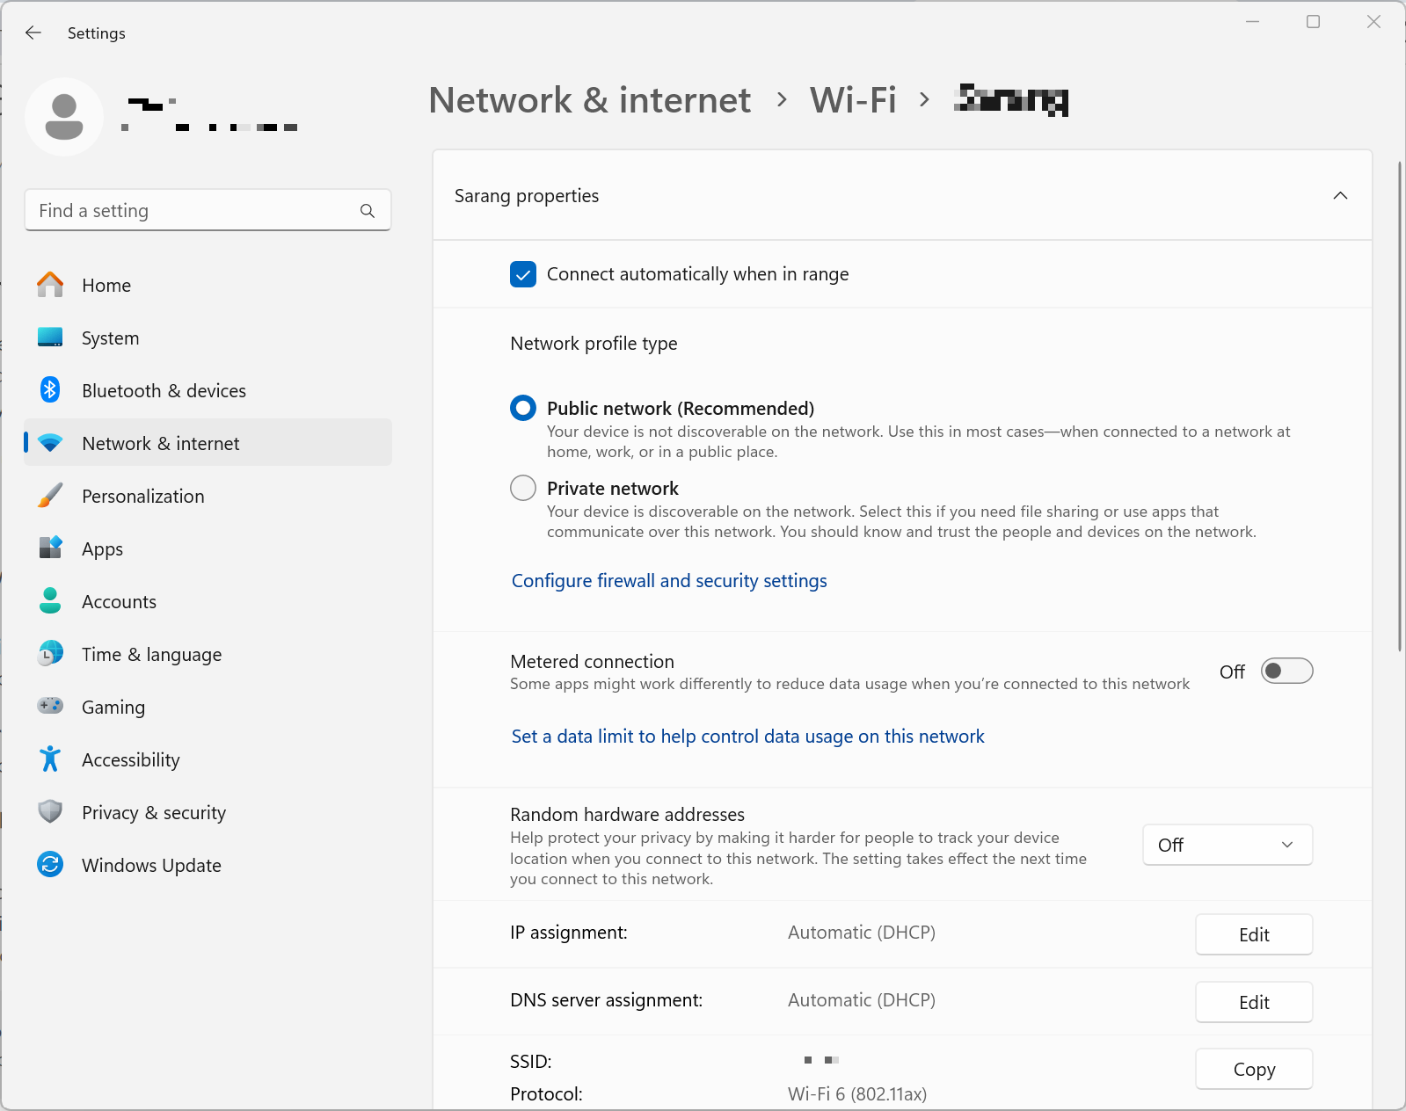Click the Gaming controller icon
Viewport: 1406px width, 1111px height.
(50, 706)
